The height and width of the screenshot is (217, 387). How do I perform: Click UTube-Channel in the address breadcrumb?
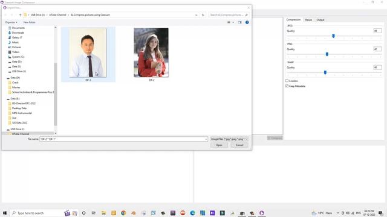57,14
